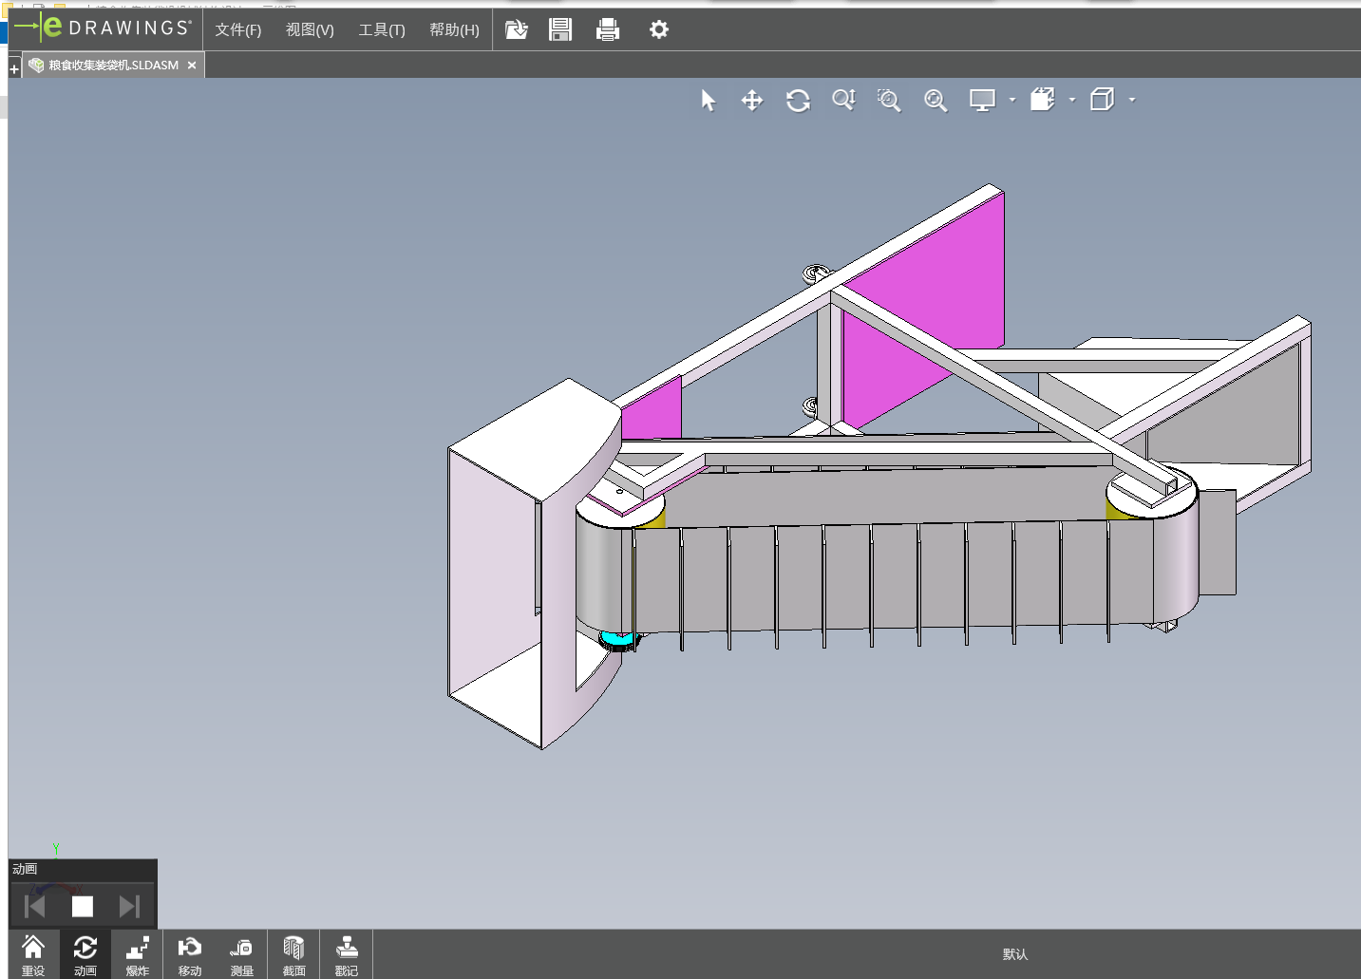This screenshot has width=1361, height=979.
Task: Select the 移动 move component tool
Action: 190,954
